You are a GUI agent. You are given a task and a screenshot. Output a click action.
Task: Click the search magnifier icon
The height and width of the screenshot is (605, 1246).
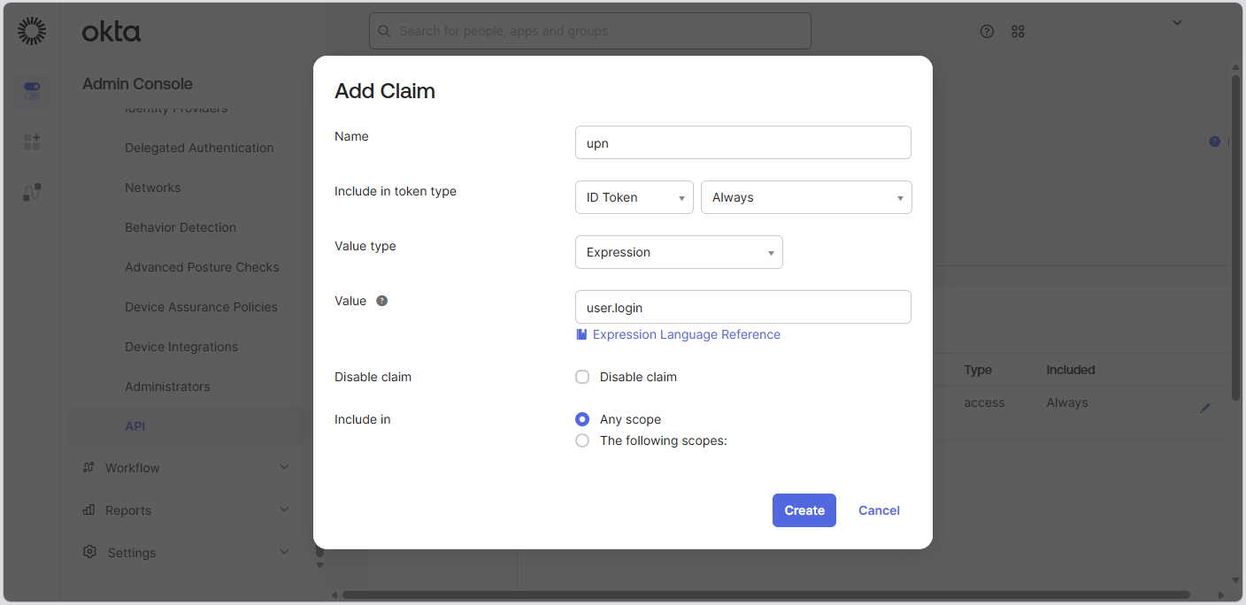click(x=384, y=31)
